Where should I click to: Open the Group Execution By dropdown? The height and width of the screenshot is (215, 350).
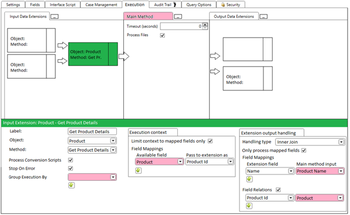pyautogui.click(x=92, y=177)
